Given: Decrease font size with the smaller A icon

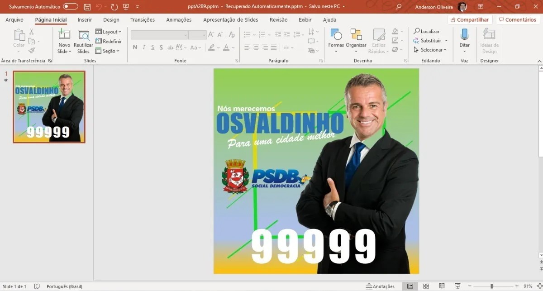Looking at the screenshot, I should (x=220, y=35).
